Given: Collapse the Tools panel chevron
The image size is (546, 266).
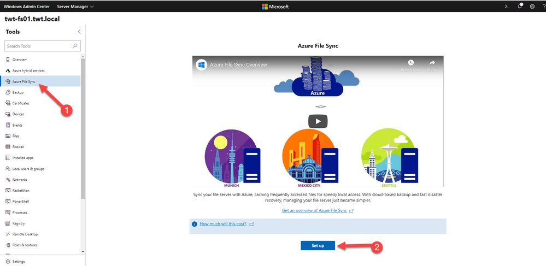Looking at the screenshot, I should 79,32.
